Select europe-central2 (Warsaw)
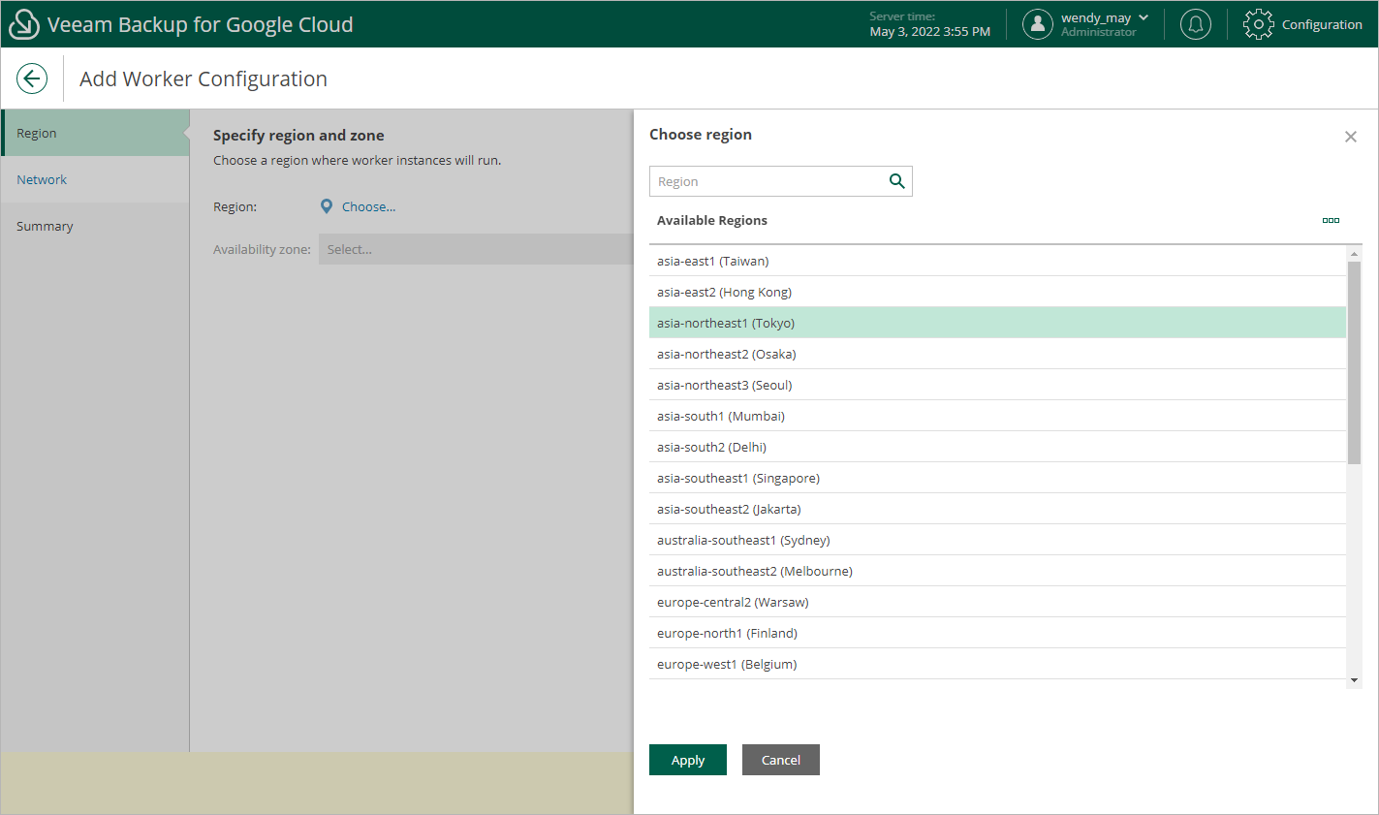The height and width of the screenshot is (815, 1379). click(997, 602)
